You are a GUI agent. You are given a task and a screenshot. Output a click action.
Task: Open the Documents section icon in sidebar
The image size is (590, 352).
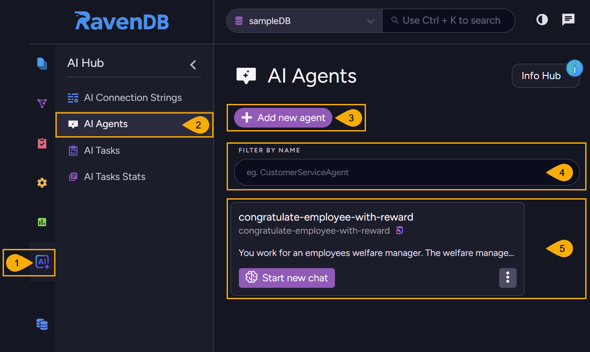(42, 64)
